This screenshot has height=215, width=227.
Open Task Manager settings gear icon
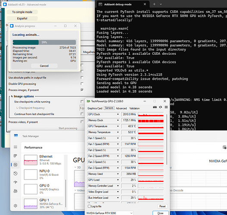(x=16, y=206)
